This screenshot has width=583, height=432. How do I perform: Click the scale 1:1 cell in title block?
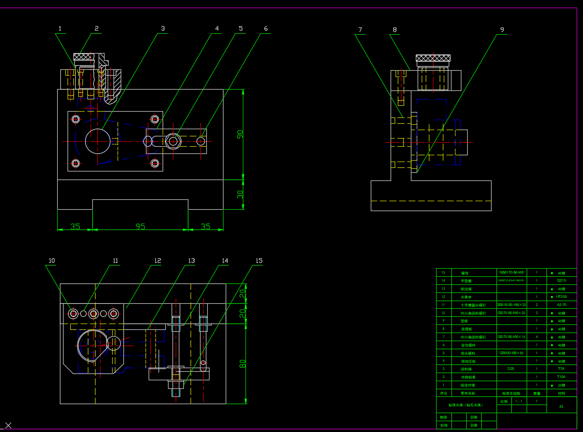click(519, 401)
